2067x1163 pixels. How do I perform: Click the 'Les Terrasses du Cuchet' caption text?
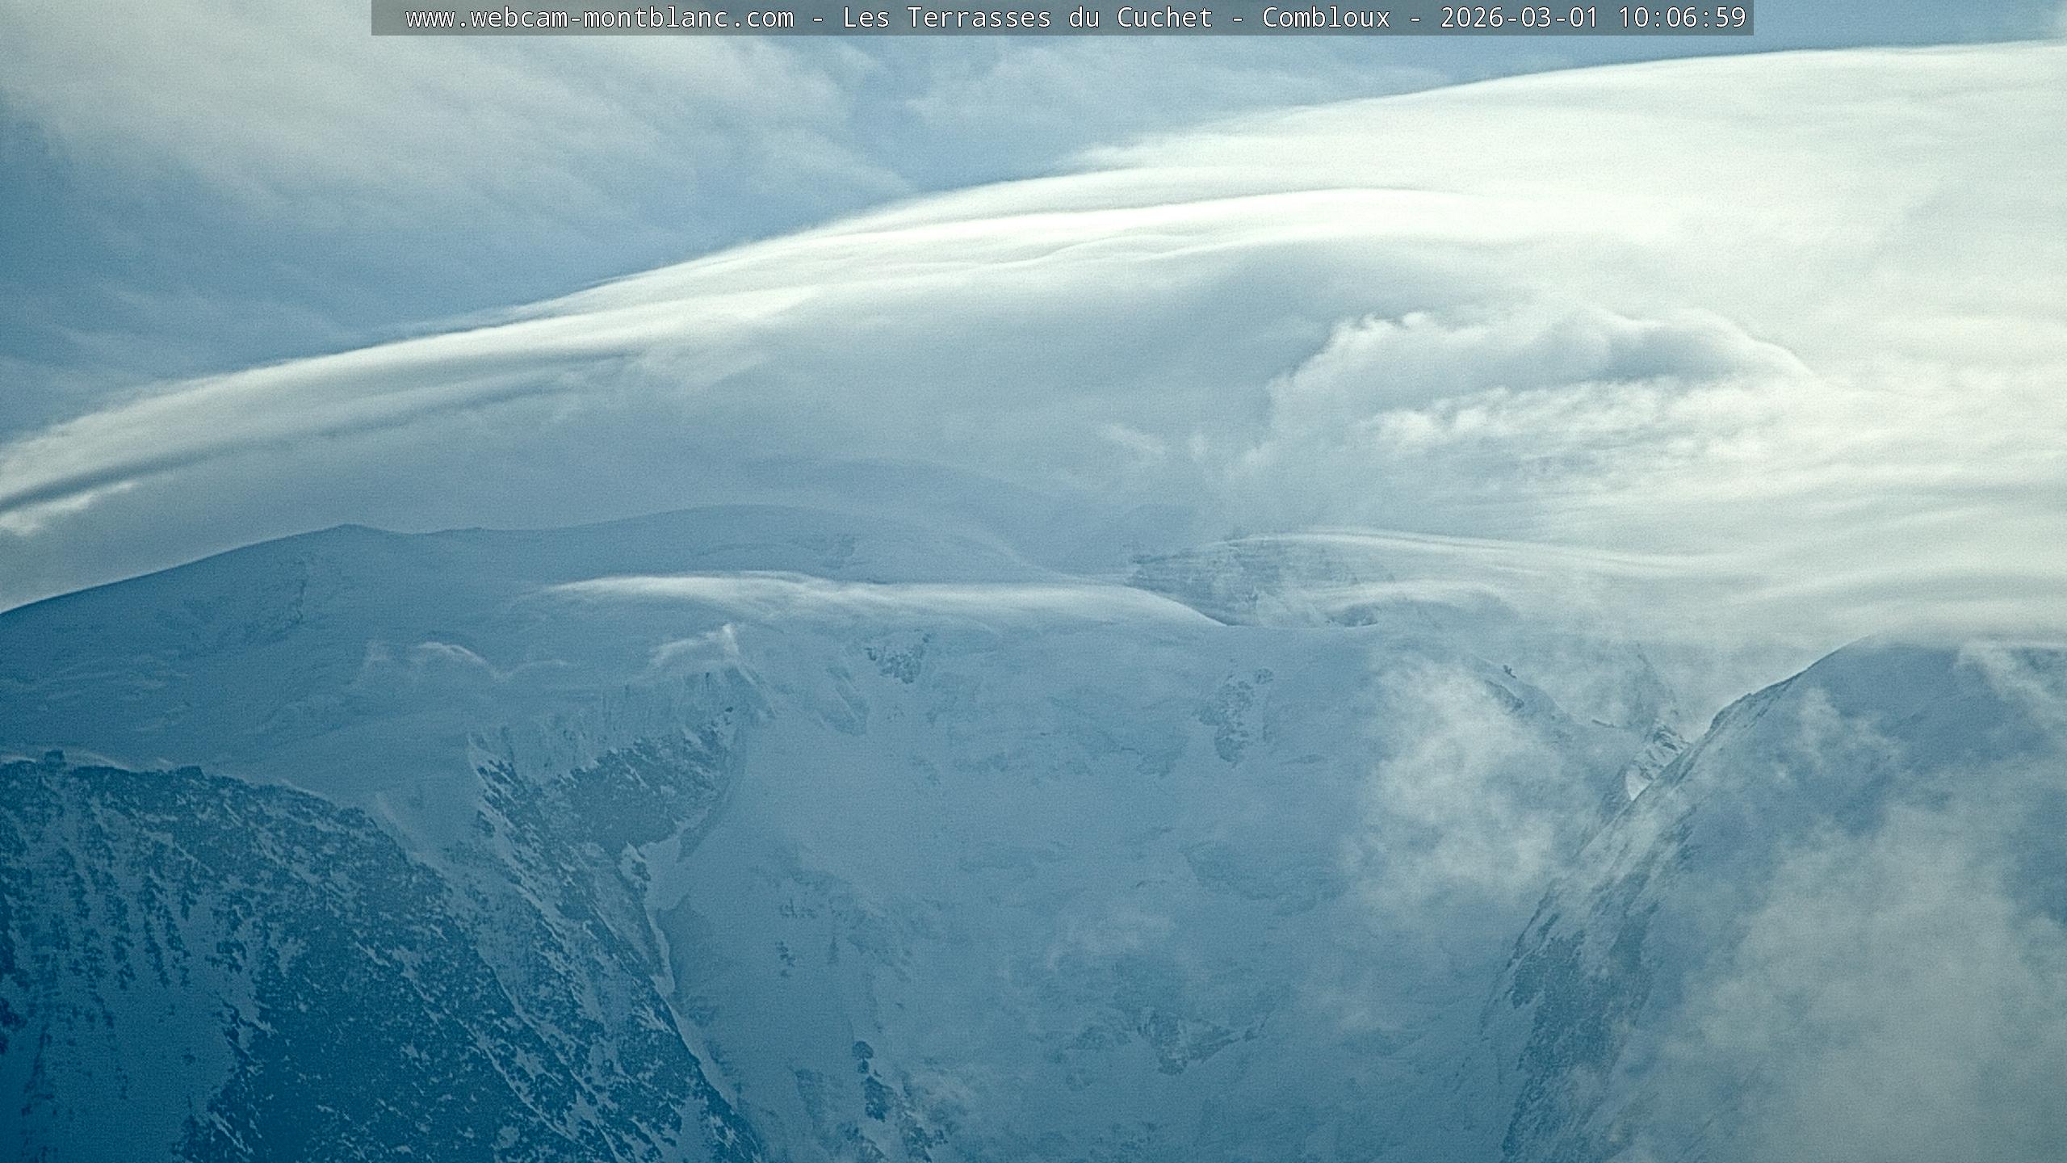(x=1027, y=18)
